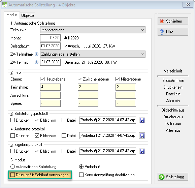Uncheck the Hauptebene checkbox

(x=42, y=79)
